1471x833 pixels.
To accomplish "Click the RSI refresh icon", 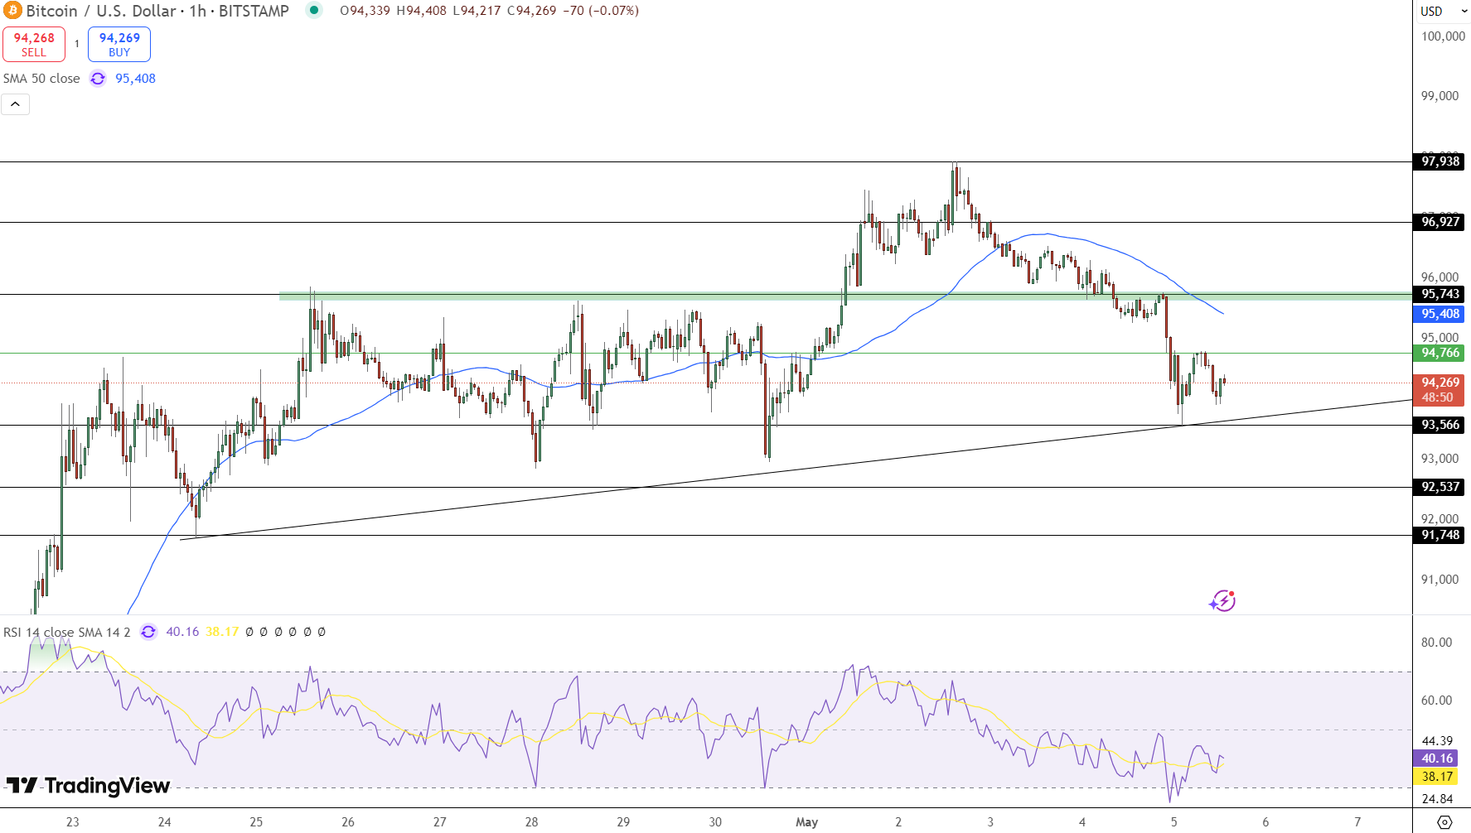I will click(148, 632).
